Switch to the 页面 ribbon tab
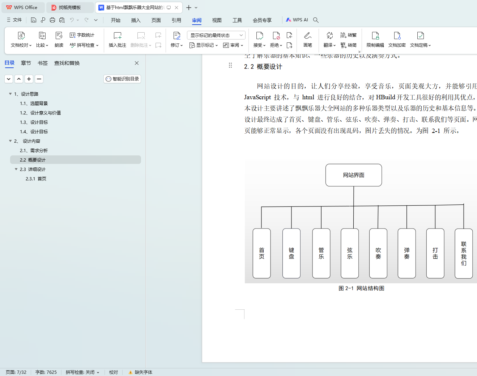The image size is (477, 376). [x=156, y=20]
